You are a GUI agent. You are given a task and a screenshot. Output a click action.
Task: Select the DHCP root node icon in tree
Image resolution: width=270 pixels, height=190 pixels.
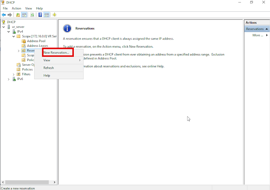click(3, 22)
